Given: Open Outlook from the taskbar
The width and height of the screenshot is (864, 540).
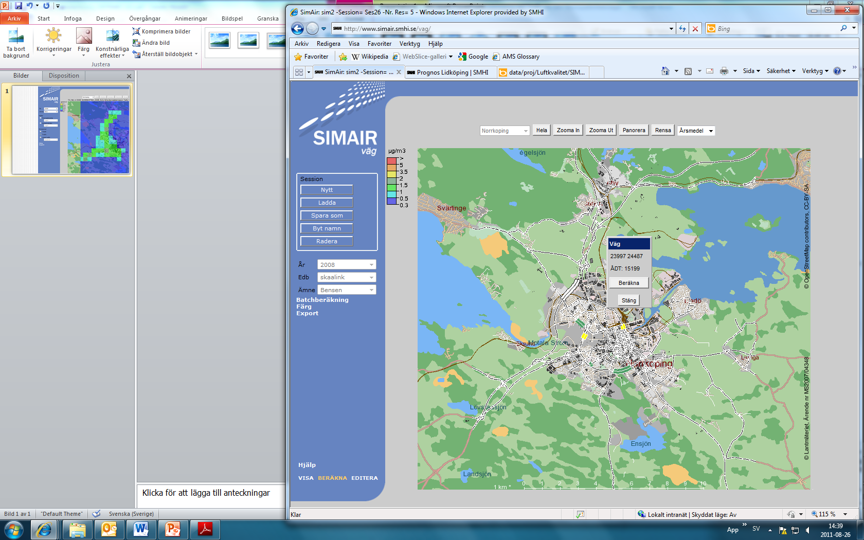Looking at the screenshot, I should 109,529.
